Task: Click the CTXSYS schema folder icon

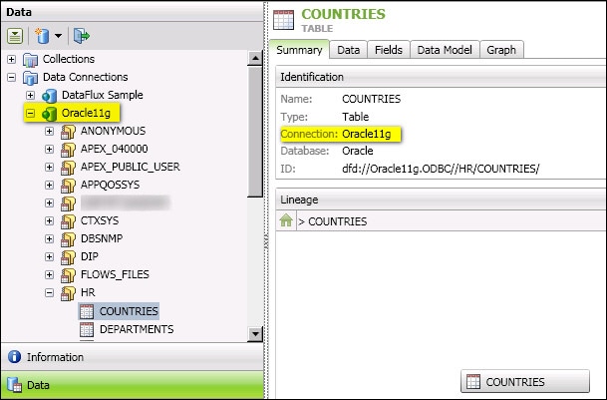Action: point(69,220)
